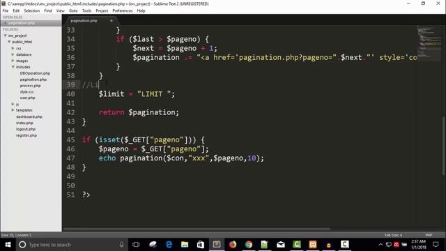Close pagination.php in the Open Files list
Viewport: 446px width, 251px height.
click(5, 23)
